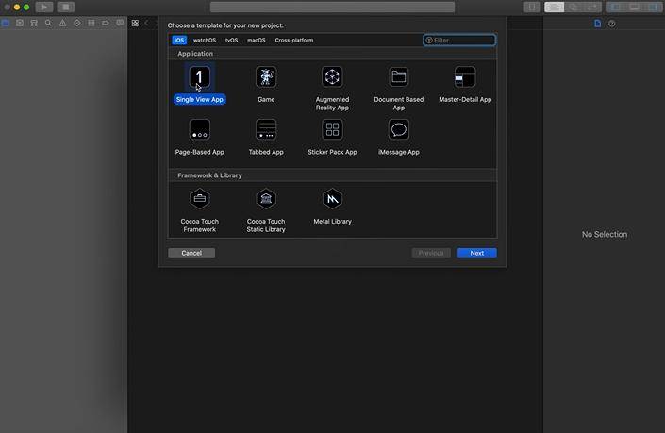Pick the Master-Detail App template
Image resolution: width=665 pixels, height=433 pixels.
[x=465, y=77]
